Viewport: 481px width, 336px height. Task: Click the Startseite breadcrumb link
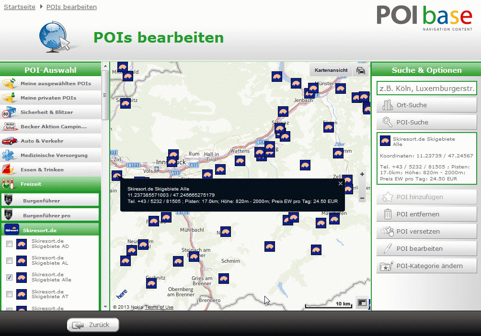pos(20,7)
